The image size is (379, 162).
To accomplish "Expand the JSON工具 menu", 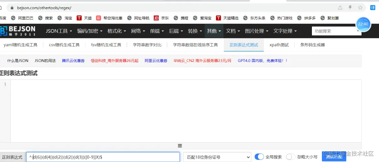I will click(59, 31).
